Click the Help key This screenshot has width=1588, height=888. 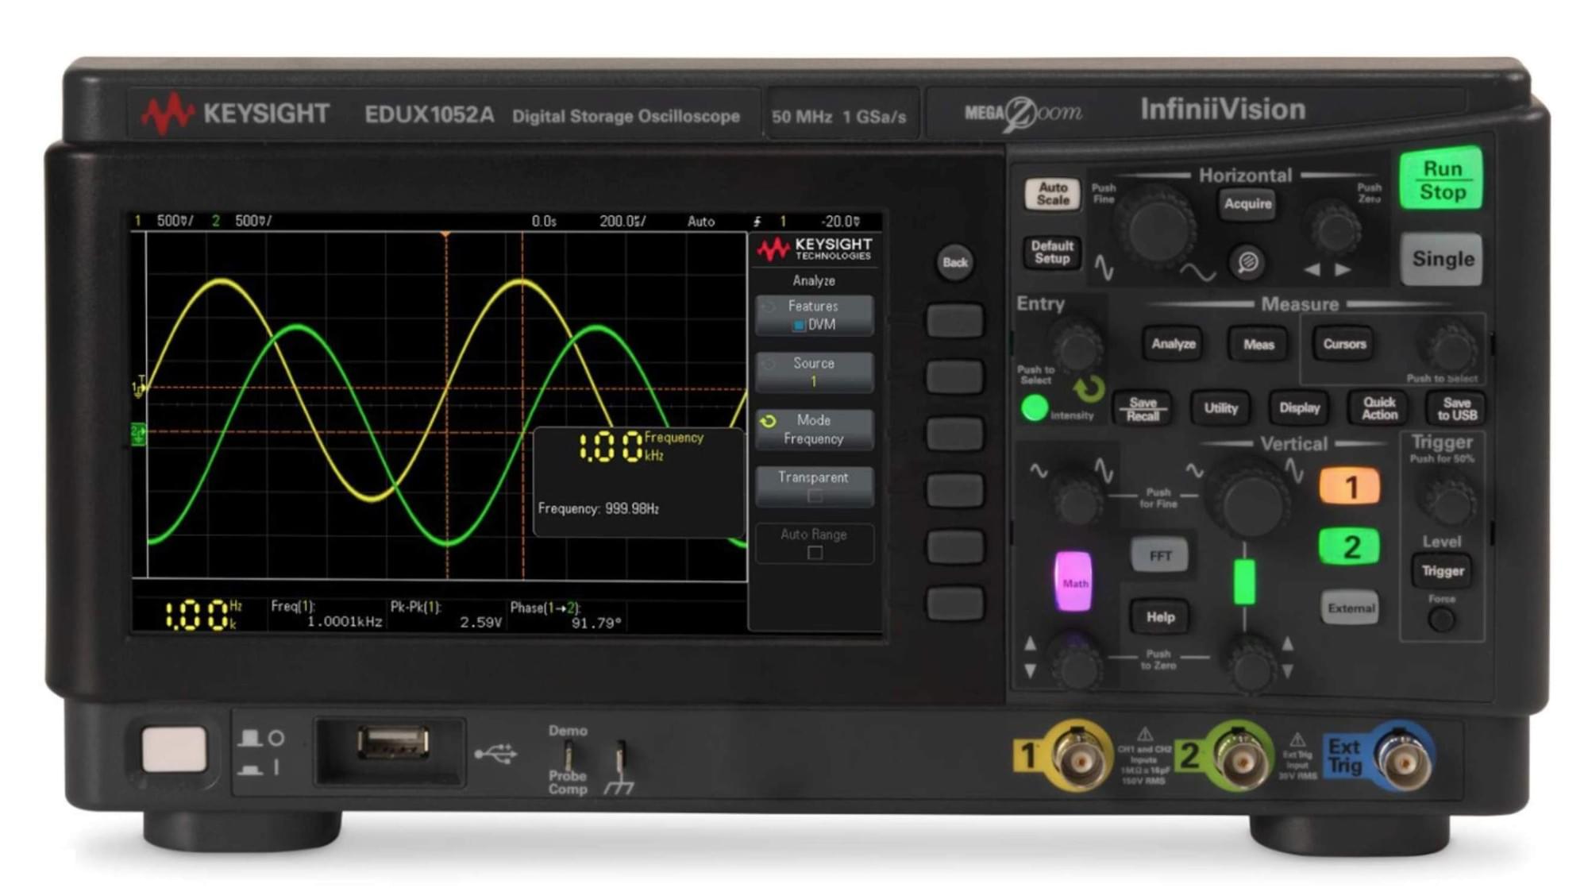pos(1159,617)
